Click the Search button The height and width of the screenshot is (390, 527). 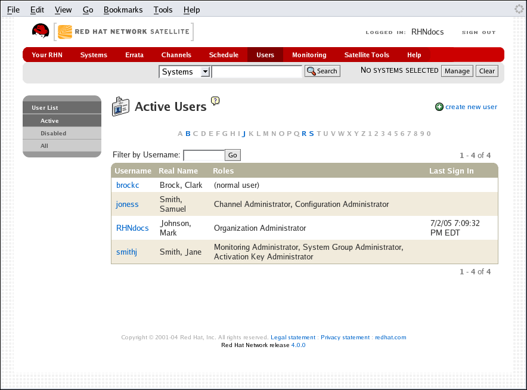[323, 71]
